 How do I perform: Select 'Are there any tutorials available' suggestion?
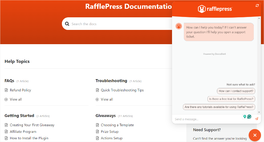[x=219, y=107]
